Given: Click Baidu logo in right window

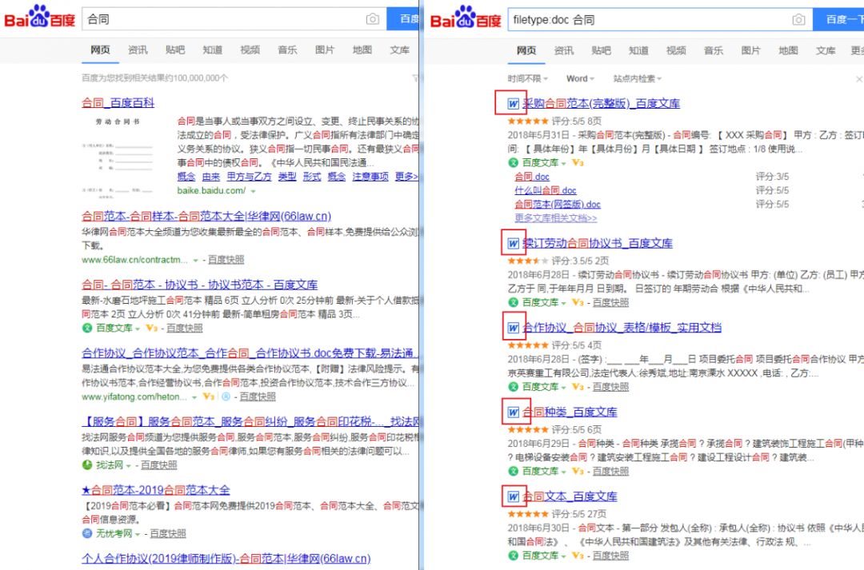Looking at the screenshot, I should click(466, 17).
